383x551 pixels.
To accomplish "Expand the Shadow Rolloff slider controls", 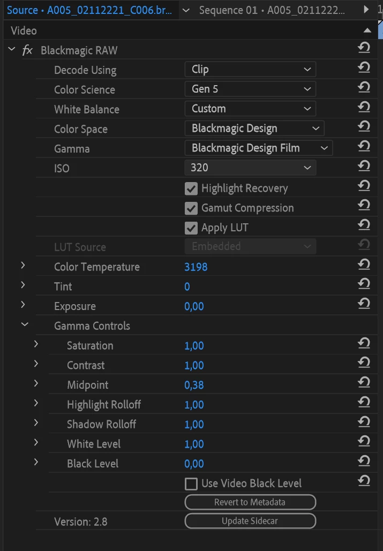I will 36,422.
